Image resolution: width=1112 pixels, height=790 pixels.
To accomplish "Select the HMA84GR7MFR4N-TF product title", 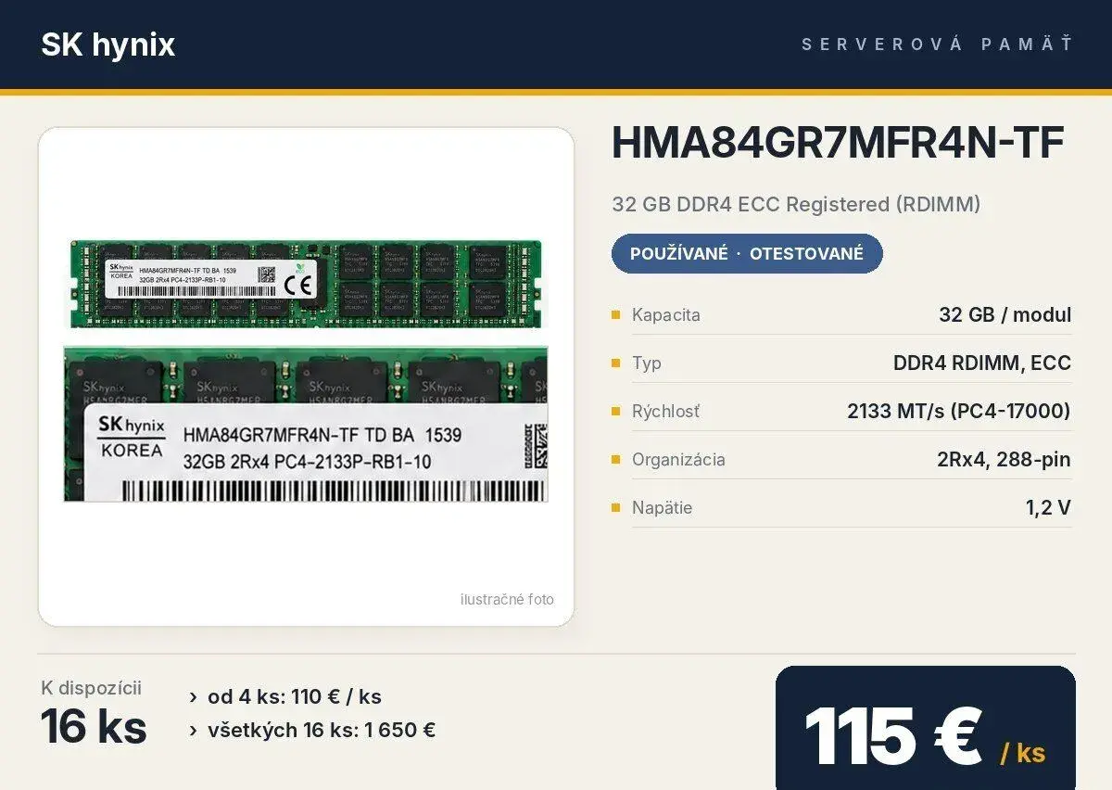I will coord(838,144).
